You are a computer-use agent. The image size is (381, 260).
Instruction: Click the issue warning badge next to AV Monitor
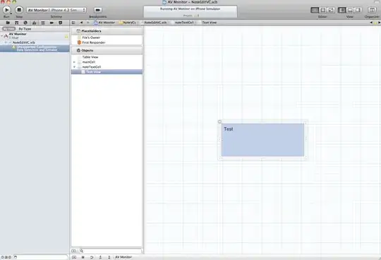point(66,37)
